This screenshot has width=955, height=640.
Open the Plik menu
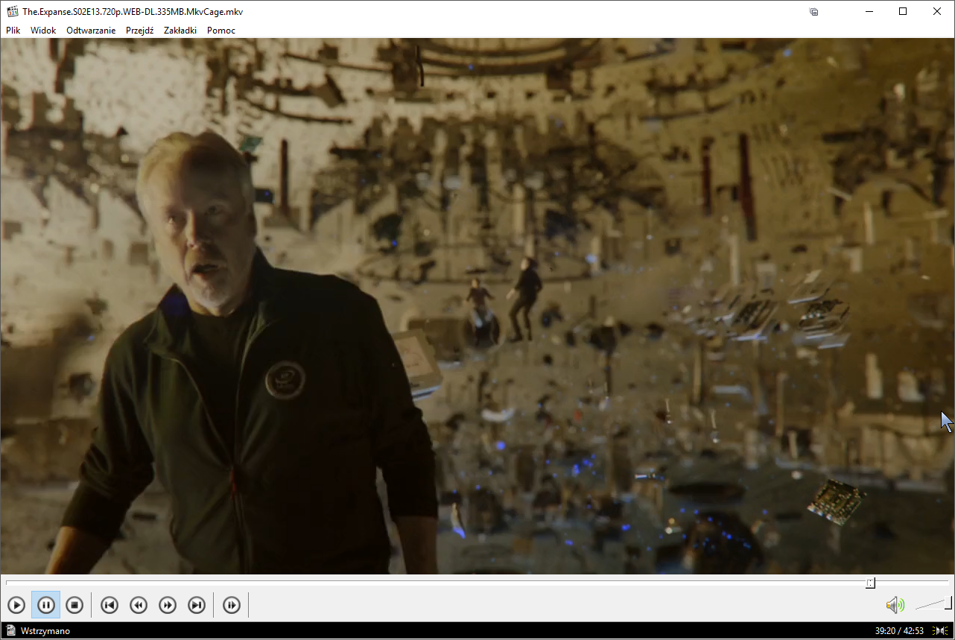(x=13, y=31)
